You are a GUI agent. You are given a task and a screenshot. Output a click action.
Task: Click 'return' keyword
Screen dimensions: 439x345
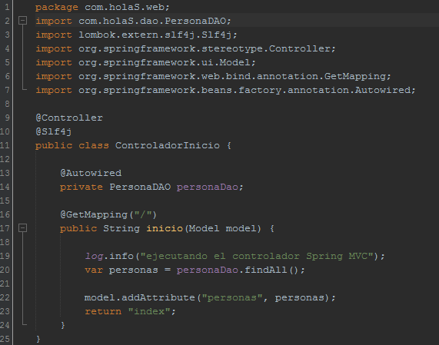pyautogui.click(x=103, y=311)
